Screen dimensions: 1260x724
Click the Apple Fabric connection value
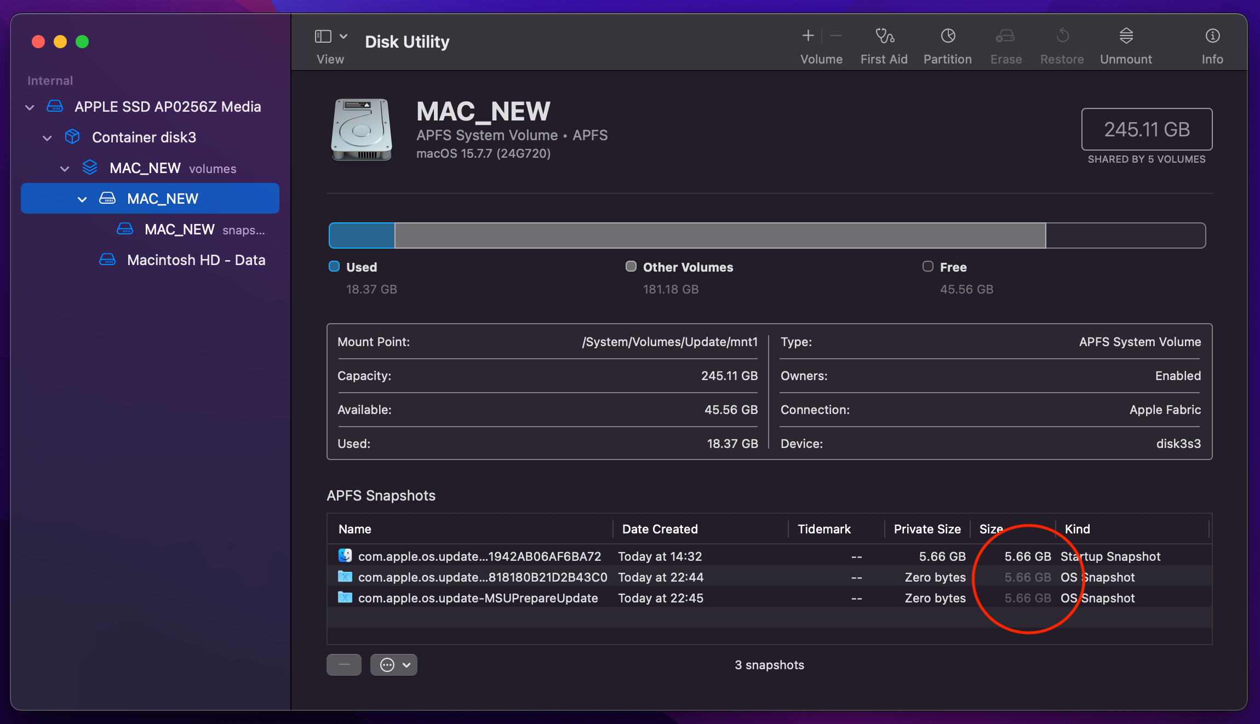click(1165, 410)
